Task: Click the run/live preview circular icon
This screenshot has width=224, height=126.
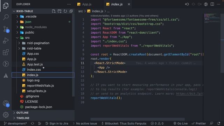Action: click(206, 4)
